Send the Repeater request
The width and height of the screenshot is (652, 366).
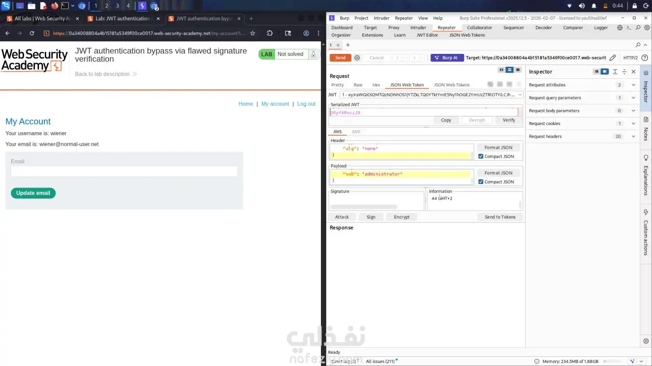340,58
